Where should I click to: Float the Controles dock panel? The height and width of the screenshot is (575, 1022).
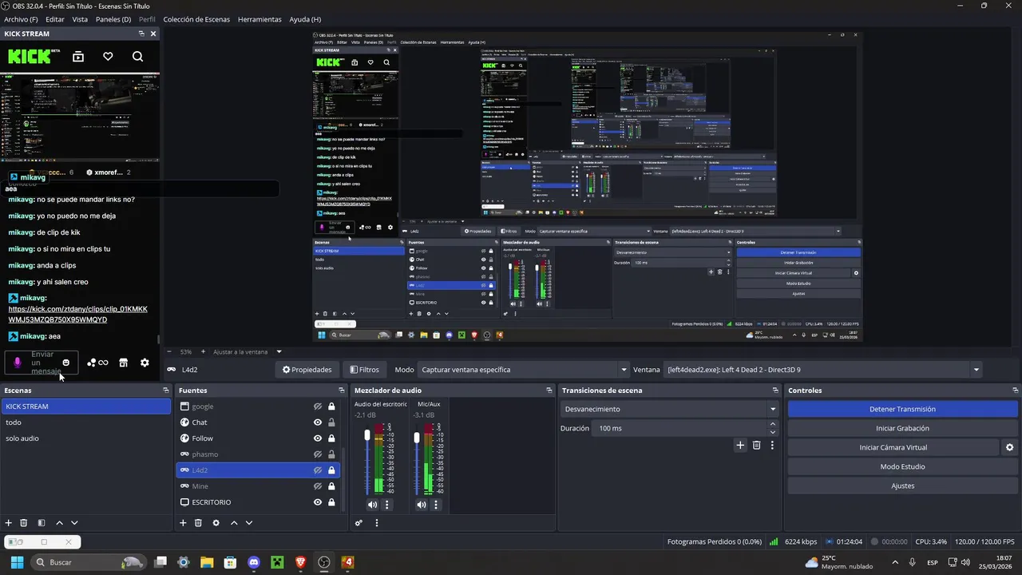(x=1014, y=391)
